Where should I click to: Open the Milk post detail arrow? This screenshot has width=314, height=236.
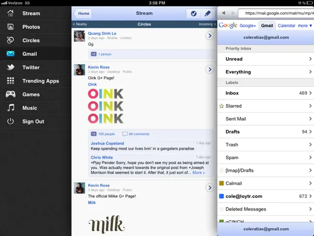coord(209,188)
